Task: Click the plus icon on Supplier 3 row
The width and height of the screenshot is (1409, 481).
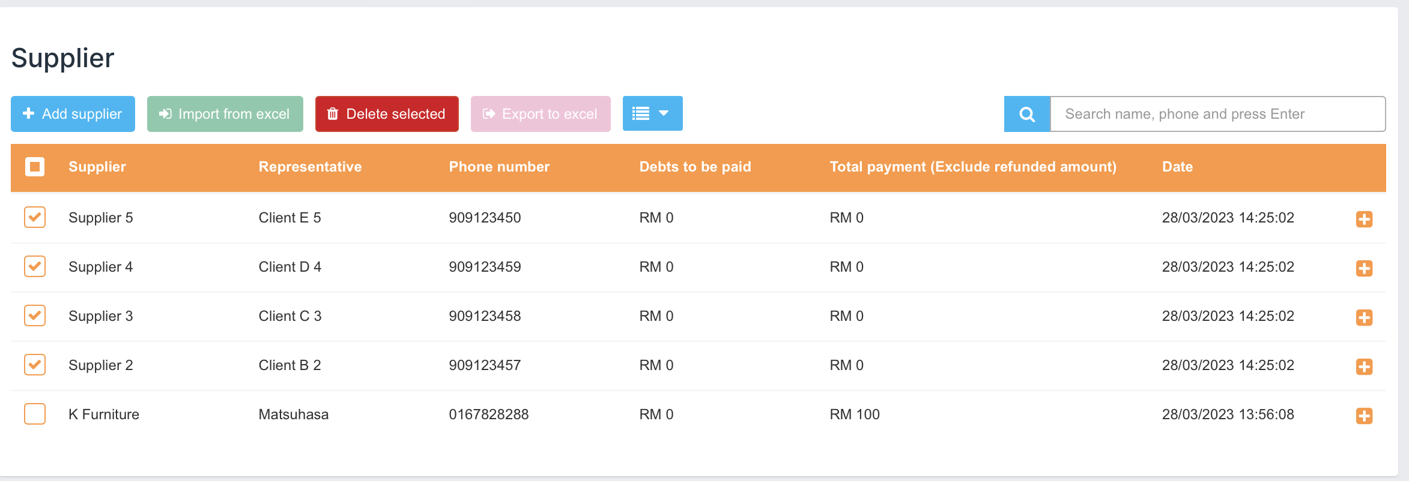Action: pyautogui.click(x=1364, y=317)
